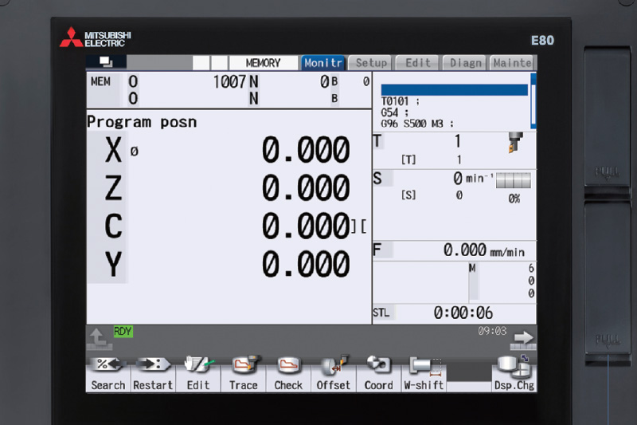
Task: Switch to the Setup tab
Action: pyautogui.click(x=370, y=62)
